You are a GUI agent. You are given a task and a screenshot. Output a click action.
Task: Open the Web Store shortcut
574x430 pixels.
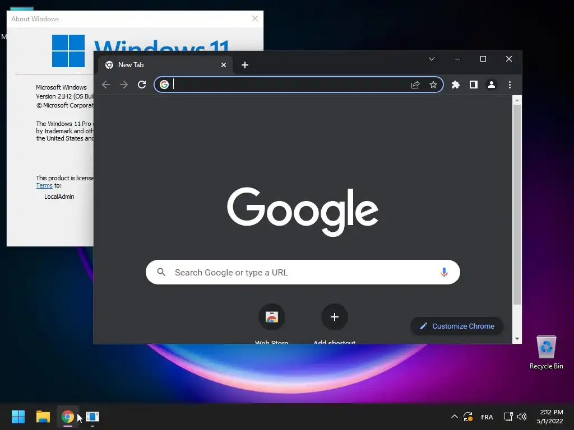point(272,317)
